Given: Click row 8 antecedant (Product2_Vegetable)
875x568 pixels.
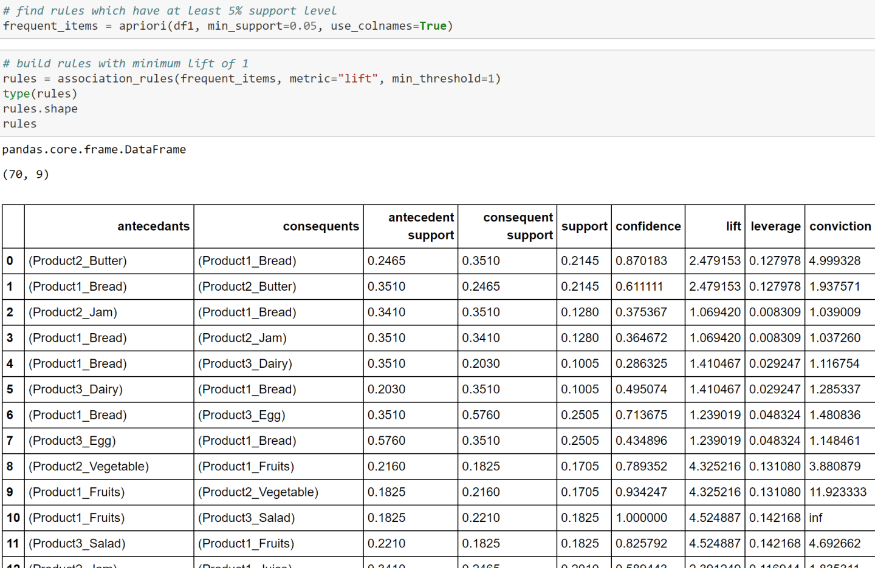Looking at the screenshot, I should coord(89,467).
